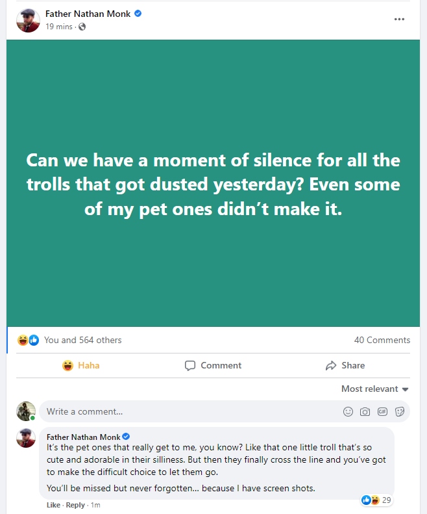
Task: Open Father Nathan Monk's profile name link
Action: pyautogui.click(x=88, y=14)
